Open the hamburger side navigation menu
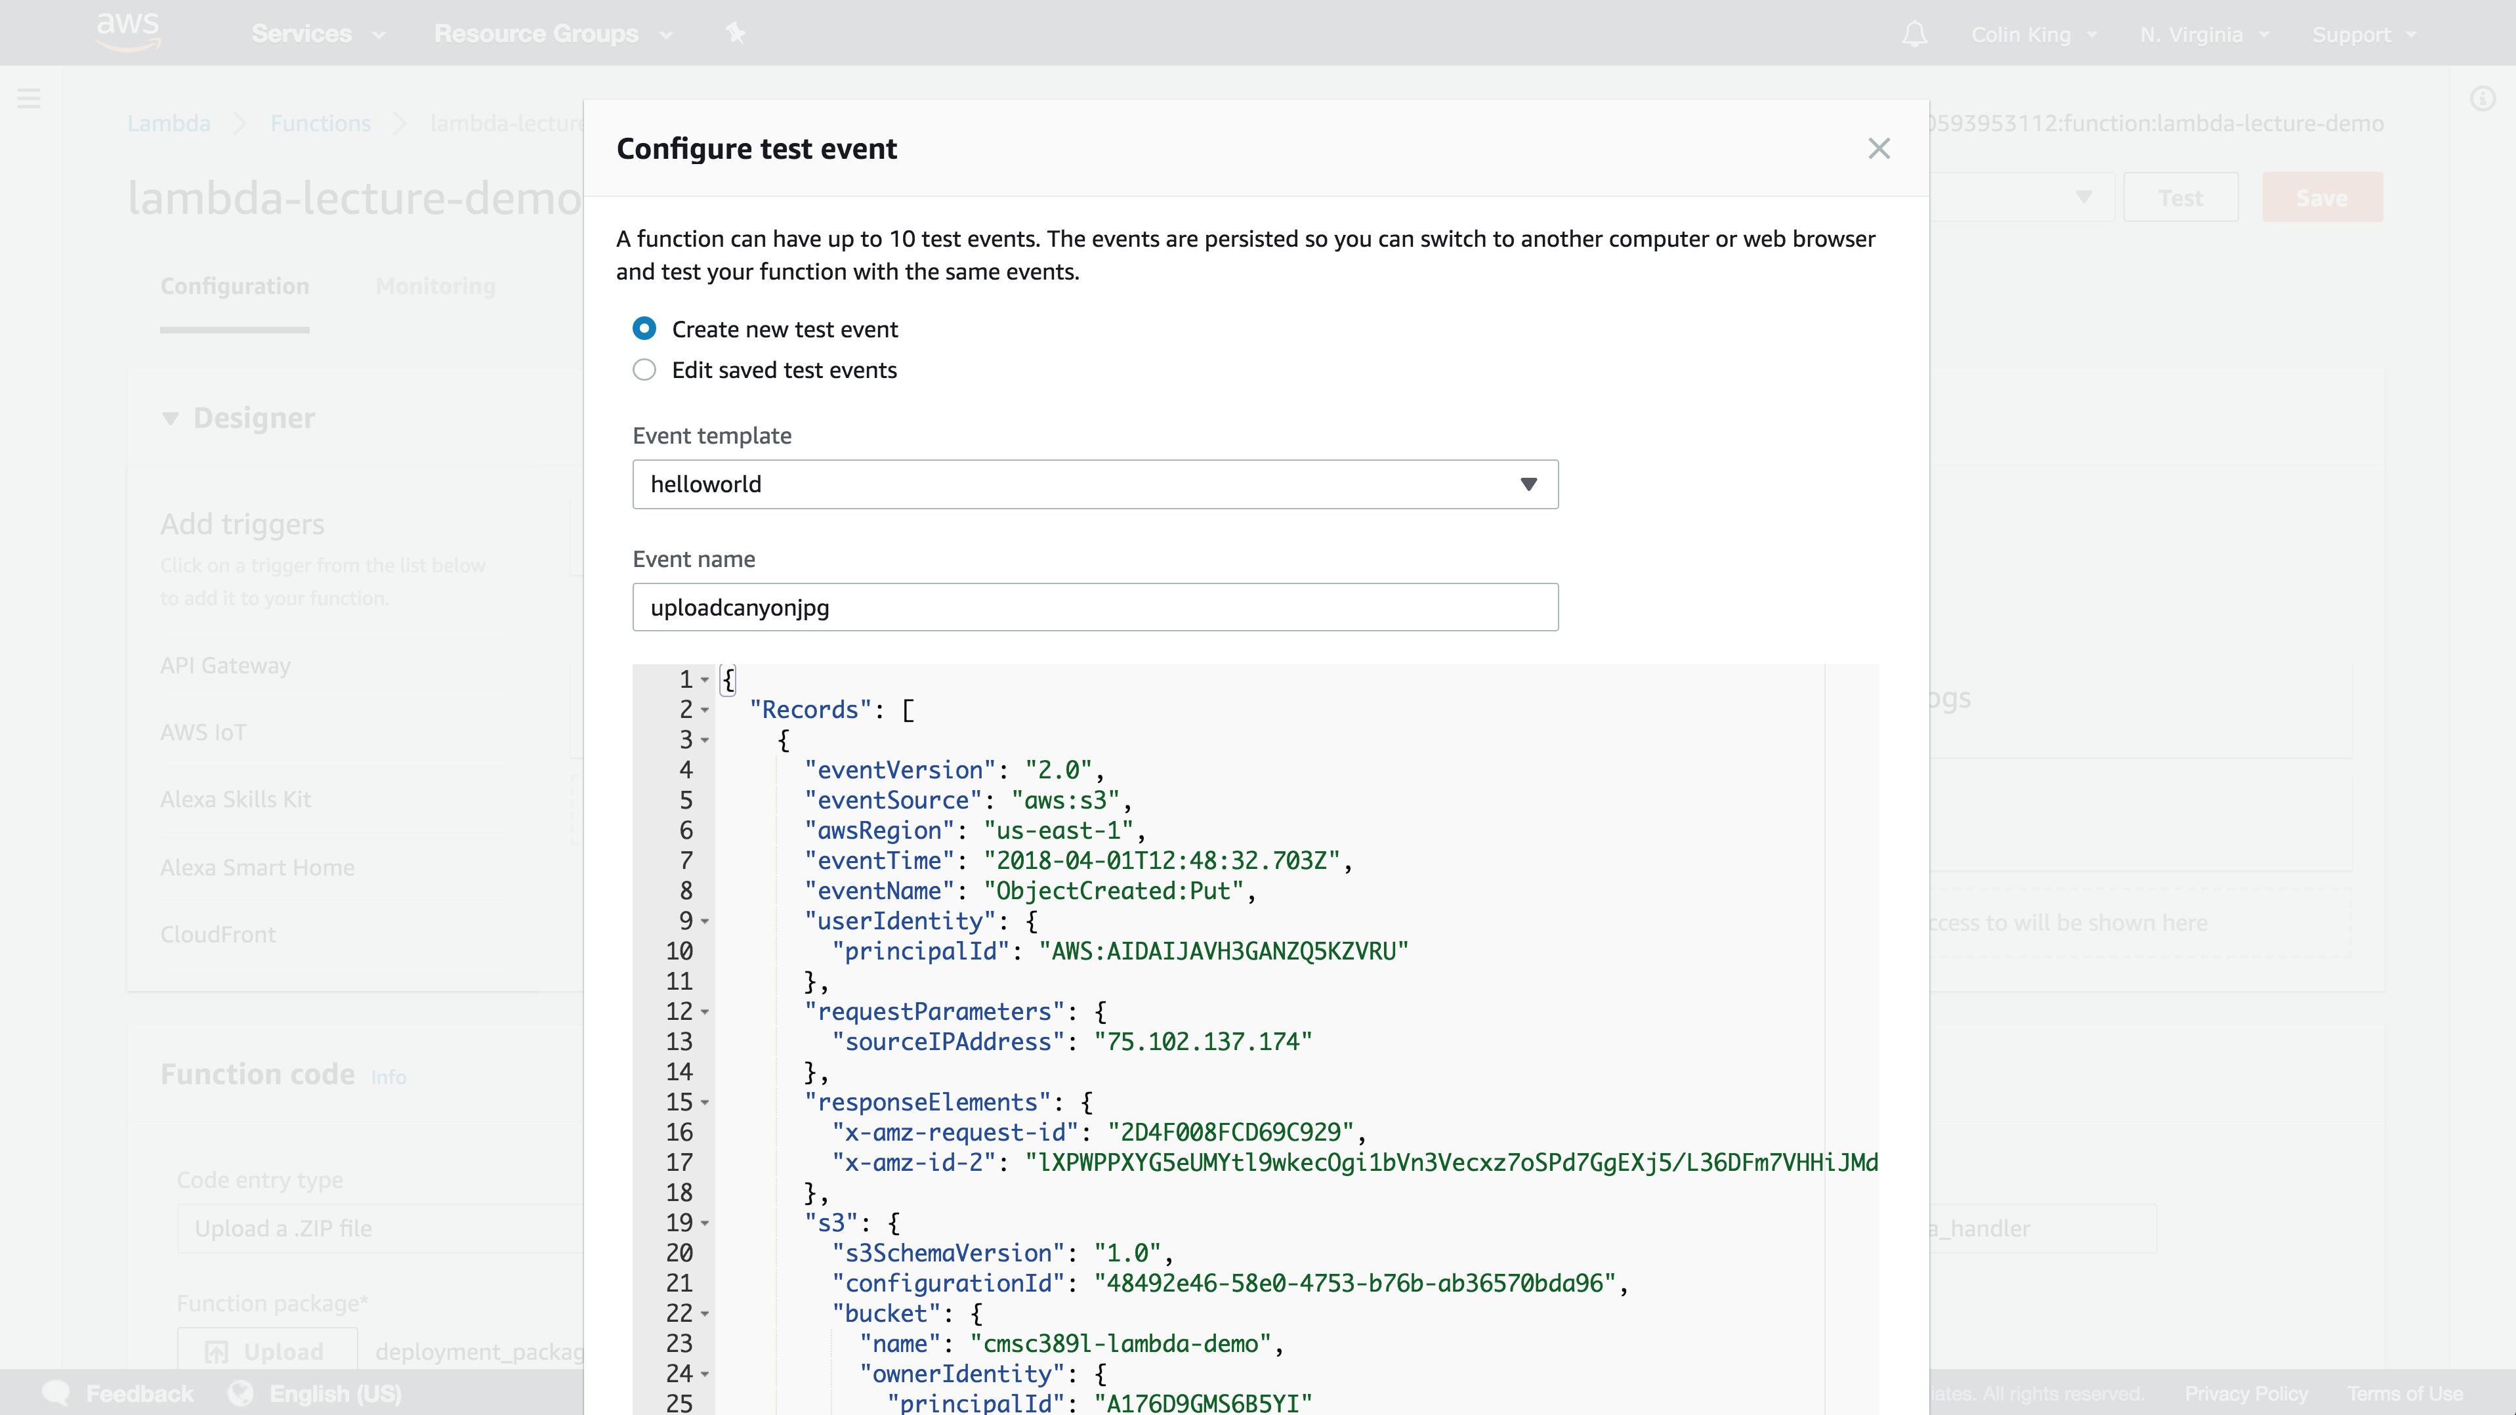The image size is (2516, 1415). click(30, 98)
